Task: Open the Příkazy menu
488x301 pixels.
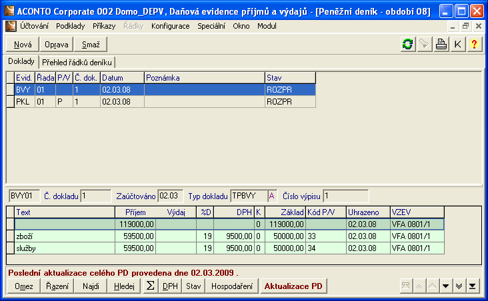Action: 104,26
